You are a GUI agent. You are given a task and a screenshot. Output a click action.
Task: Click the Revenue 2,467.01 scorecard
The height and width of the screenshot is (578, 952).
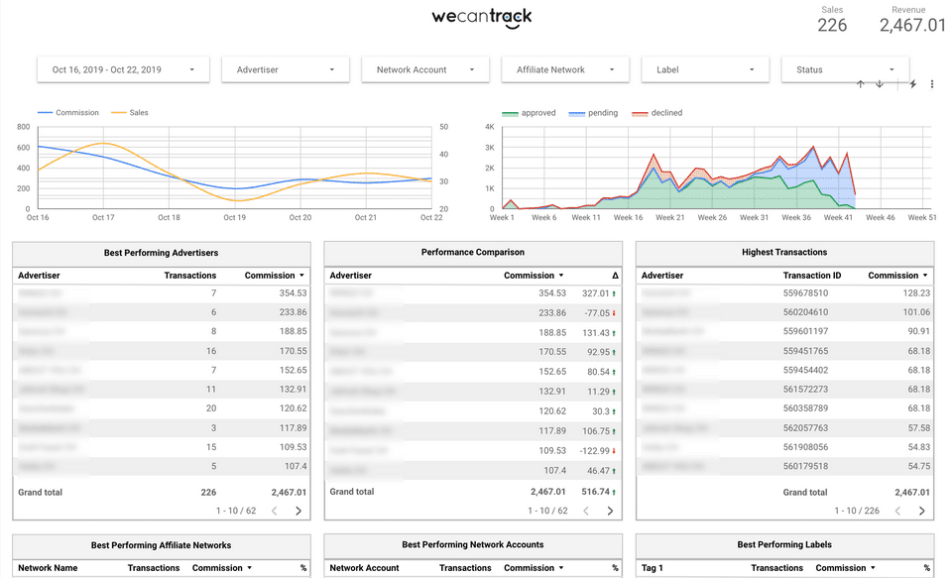pyautogui.click(x=912, y=20)
